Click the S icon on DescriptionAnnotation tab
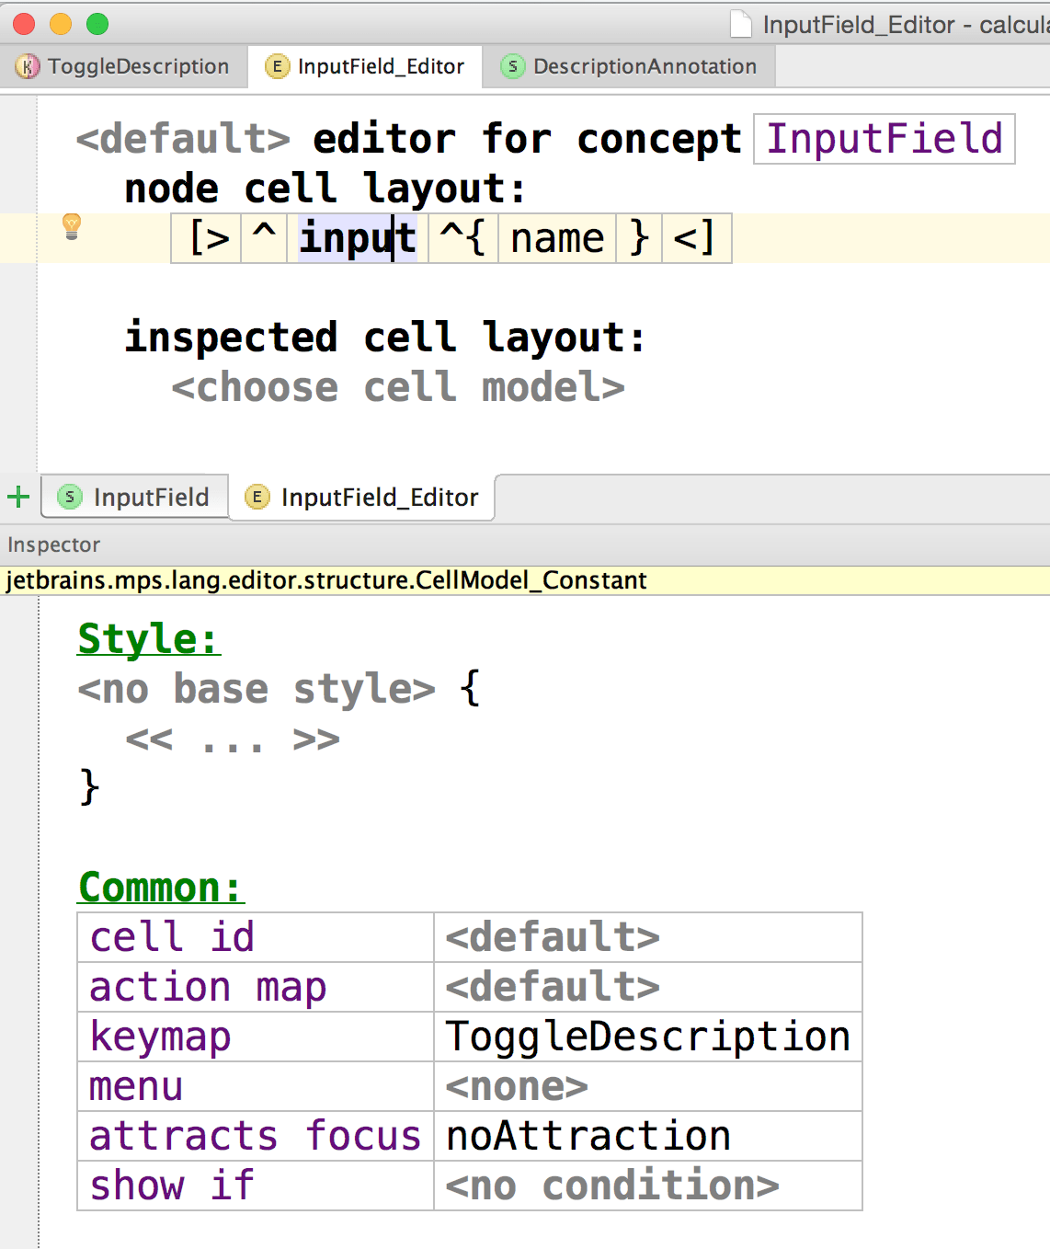Viewport: 1050px width, 1249px height. [512, 66]
